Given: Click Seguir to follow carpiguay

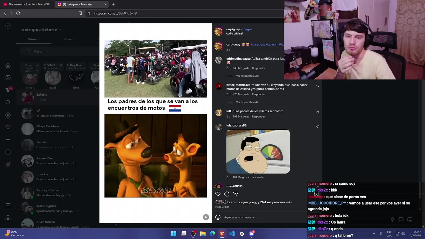Looking at the screenshot, I should pos(248,29).
